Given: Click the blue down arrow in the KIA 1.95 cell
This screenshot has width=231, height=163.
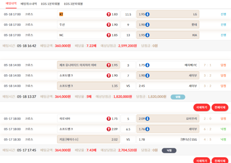Looking at the screenshot, I should [147, 35].
